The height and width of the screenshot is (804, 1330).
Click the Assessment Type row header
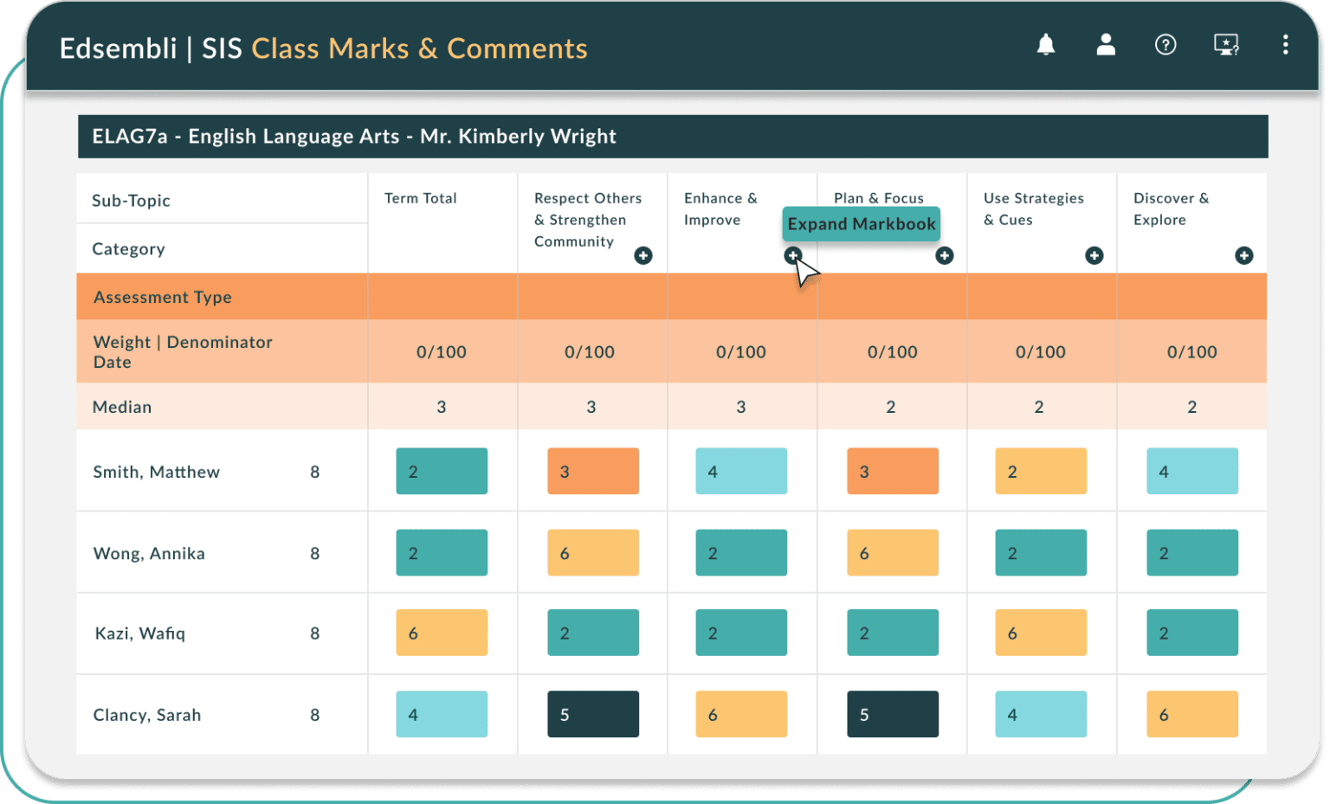(x=162, y=297)
